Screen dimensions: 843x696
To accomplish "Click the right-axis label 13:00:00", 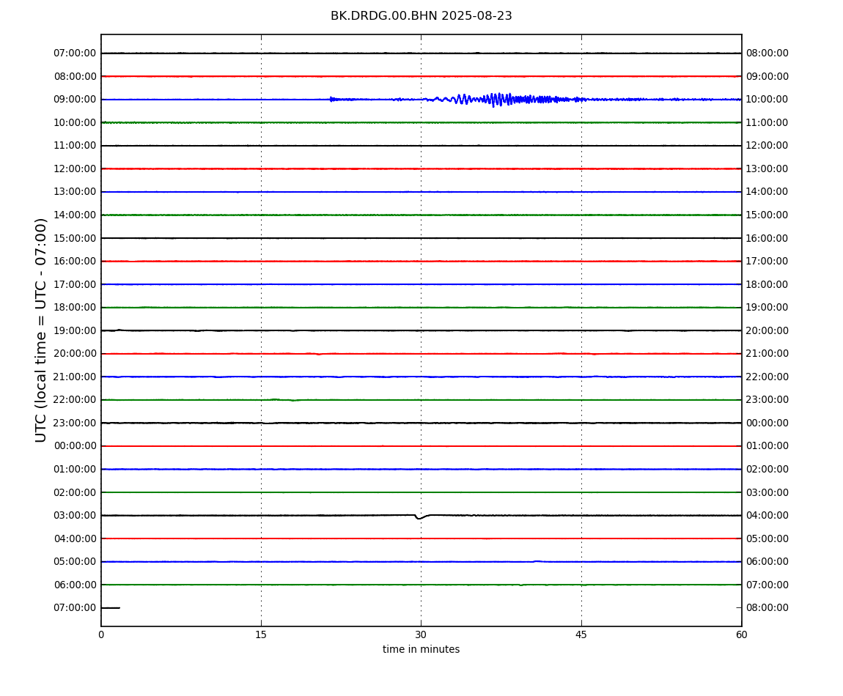I will tap(767, 169).
